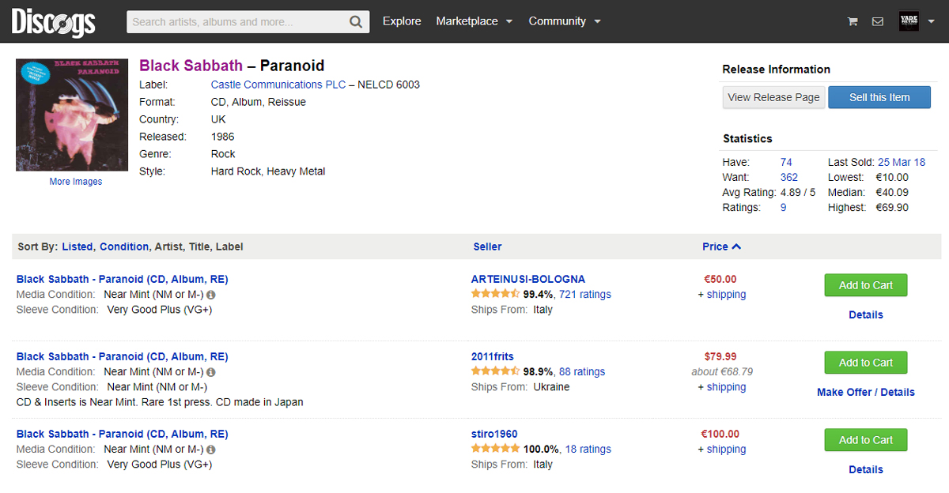This screenshot has height=493, width=949.
Task: Open Last Sold 25 Mar 18 link
Action: point(902,162)
